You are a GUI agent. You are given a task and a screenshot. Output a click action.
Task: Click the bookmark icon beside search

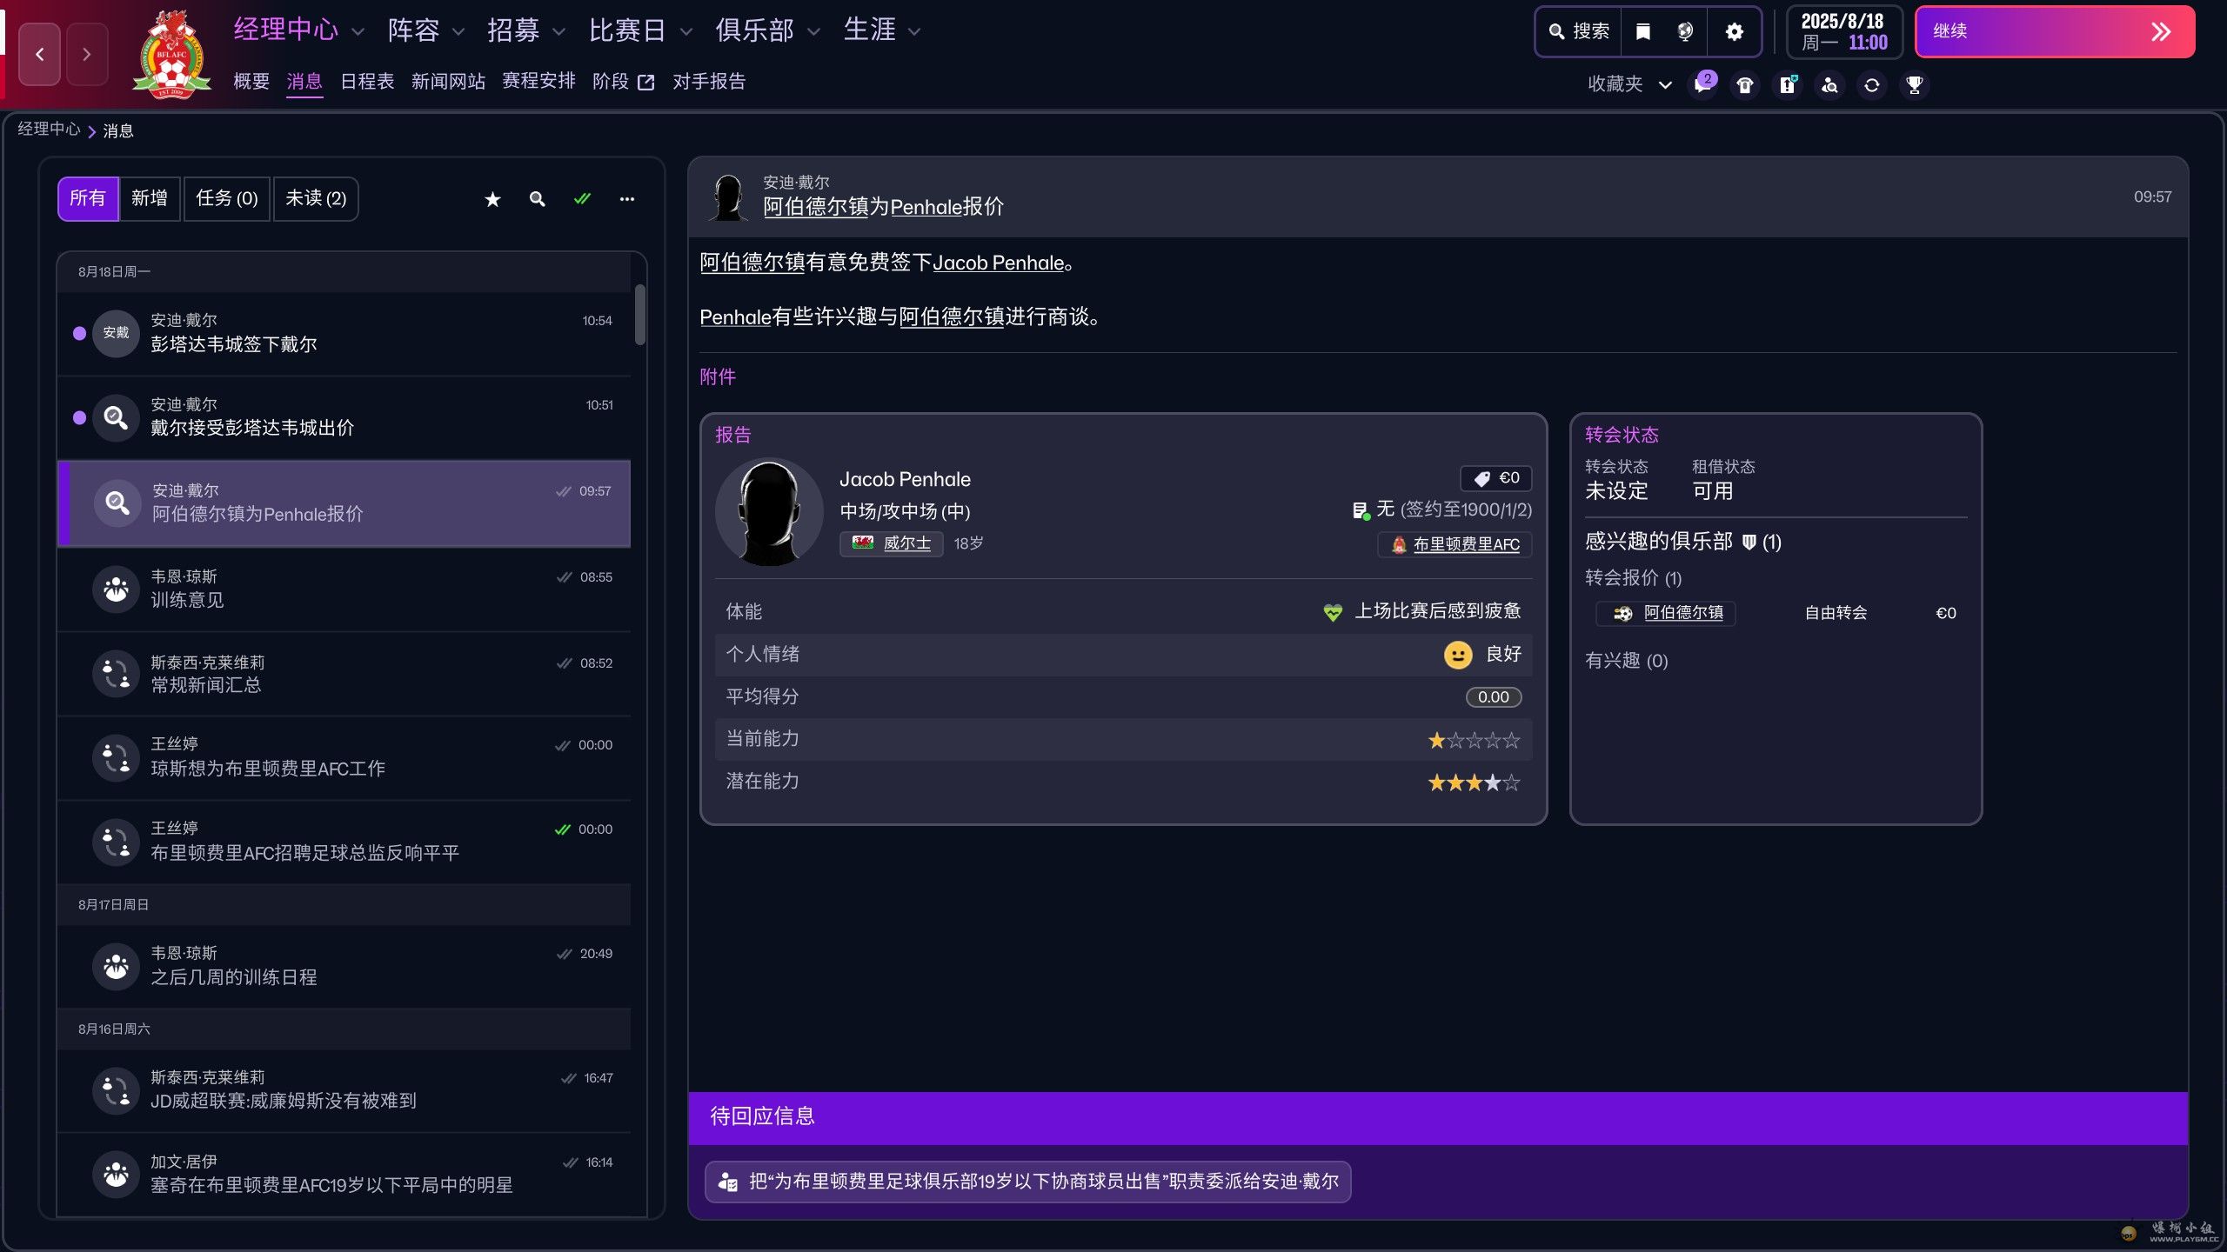tap(1642, 32)
